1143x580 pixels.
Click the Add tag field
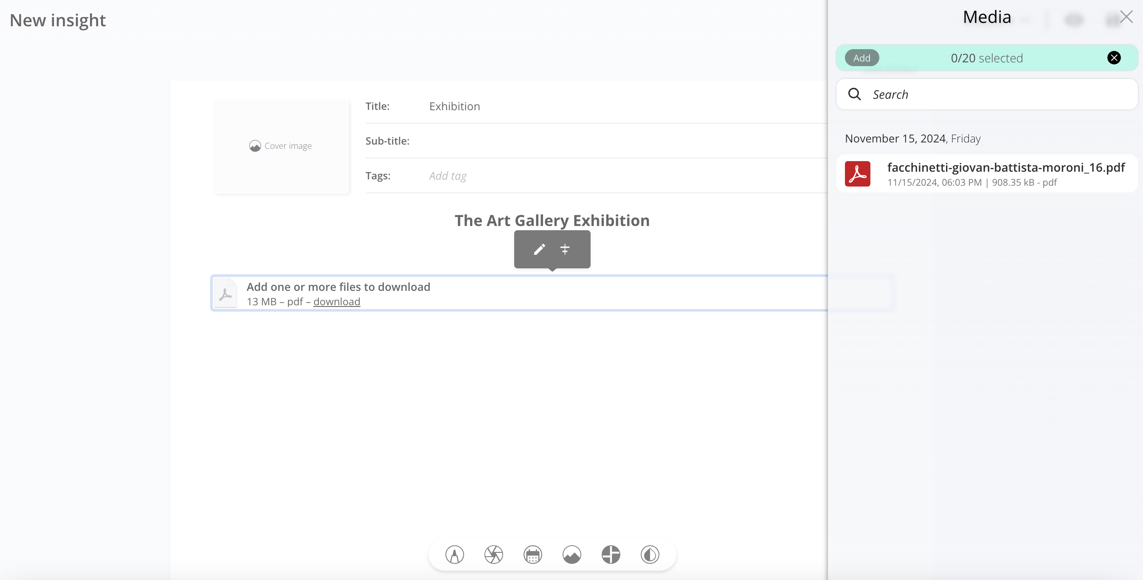pyautogui.click(x=628, y=176)
